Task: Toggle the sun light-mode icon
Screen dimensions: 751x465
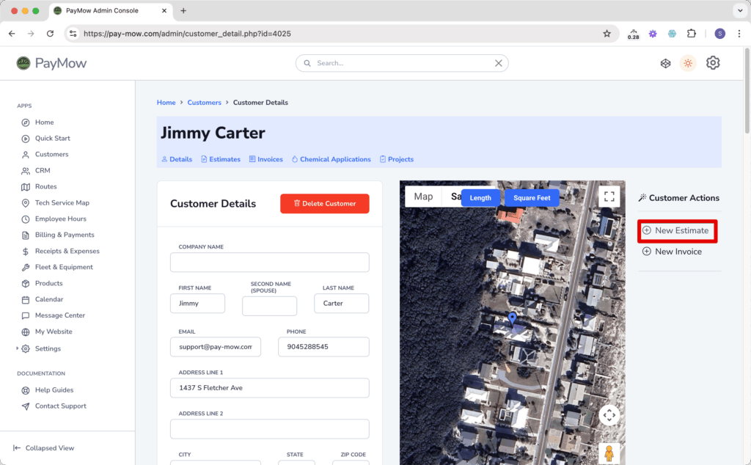Action: [688, 63]
